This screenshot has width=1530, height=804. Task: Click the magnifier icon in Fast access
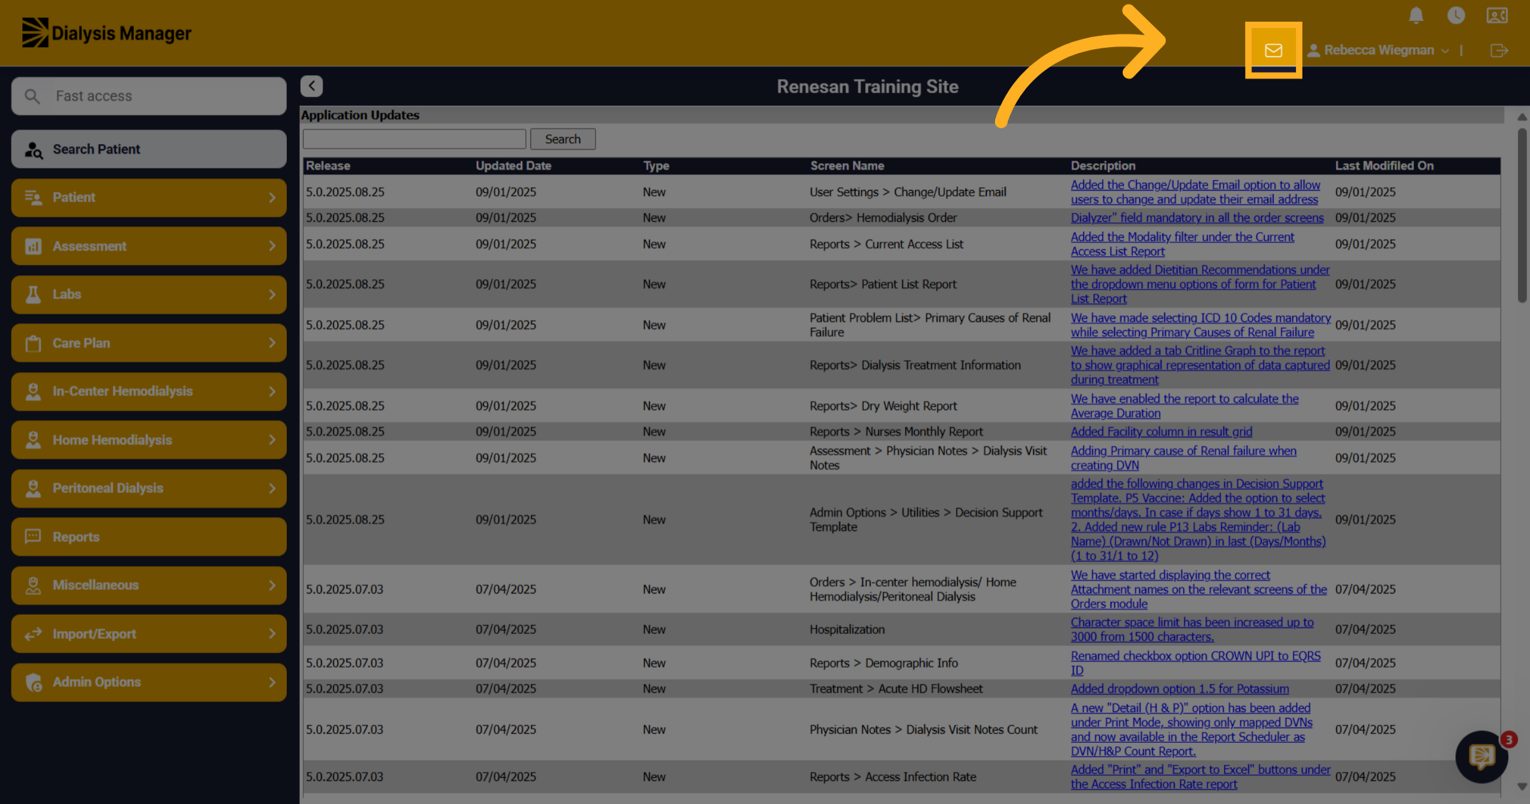coord(32,96)
